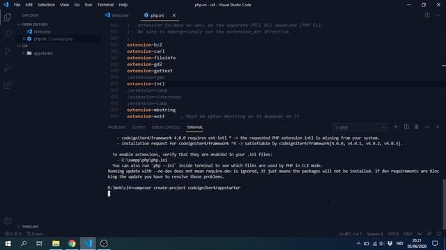
Task: Click the split editor icon
Action: 427,15
